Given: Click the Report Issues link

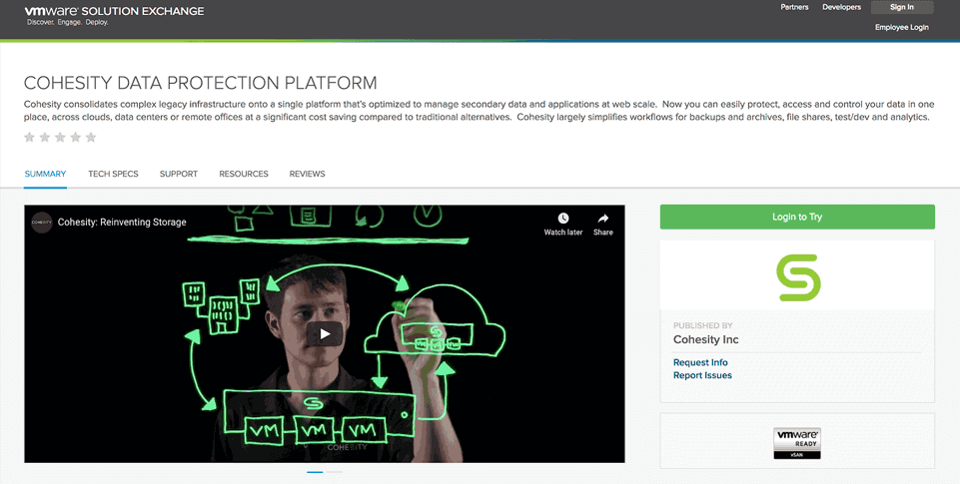Looking at the screenshot, I should point(702,375).
